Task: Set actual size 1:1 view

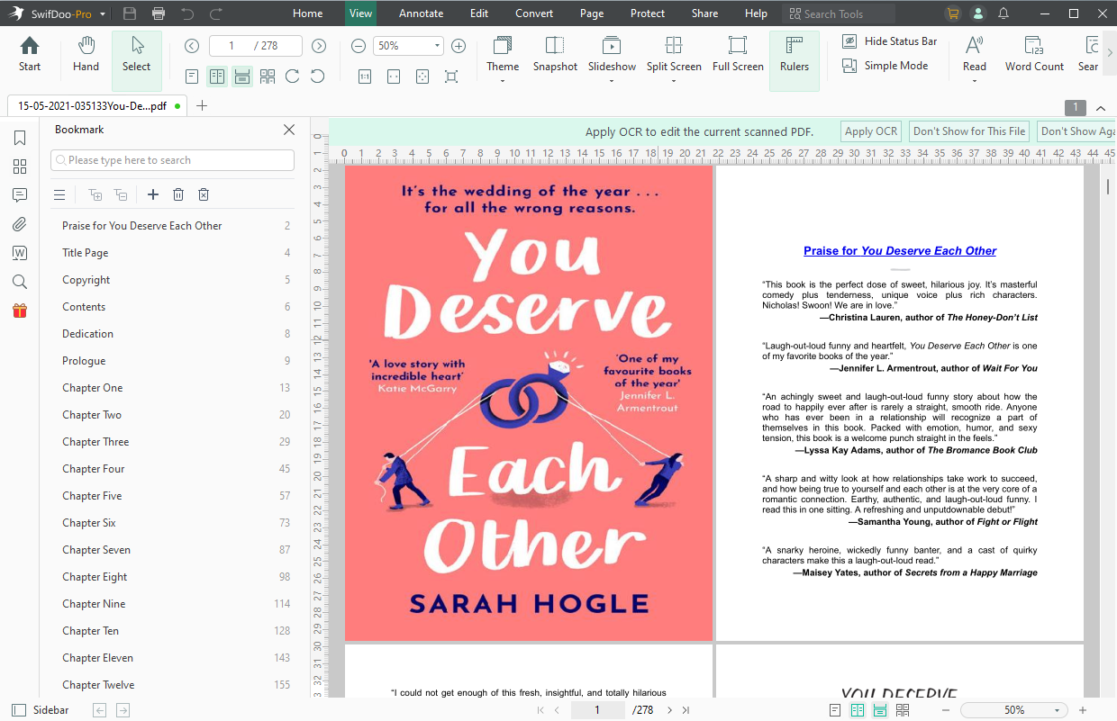Action: [365, 77]
